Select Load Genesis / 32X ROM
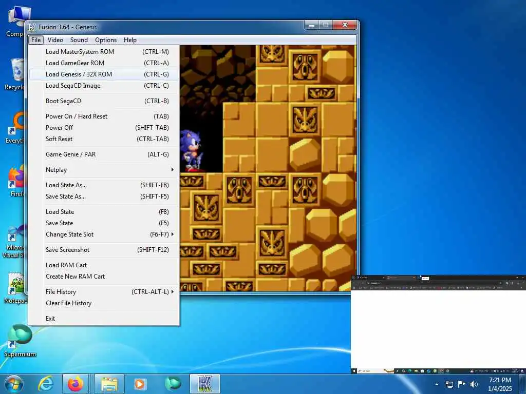526x394 pixels. [x=104, y=74]
